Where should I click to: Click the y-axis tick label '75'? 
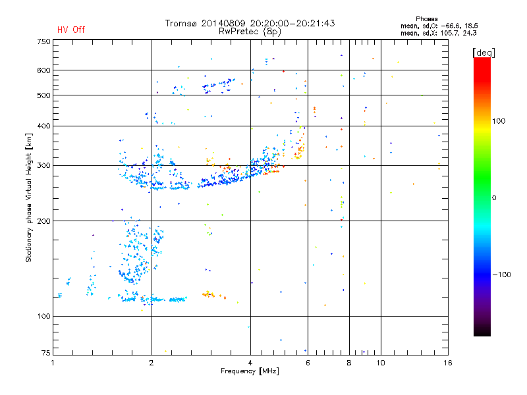click(46, 353)
